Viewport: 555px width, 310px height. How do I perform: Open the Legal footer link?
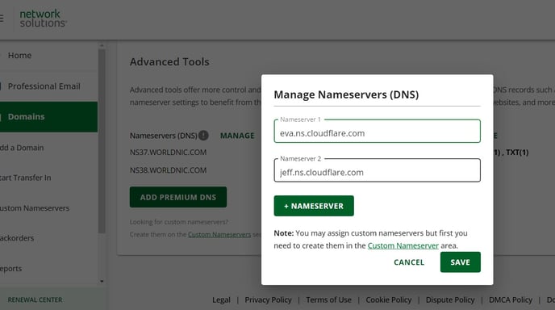[221, 300]
